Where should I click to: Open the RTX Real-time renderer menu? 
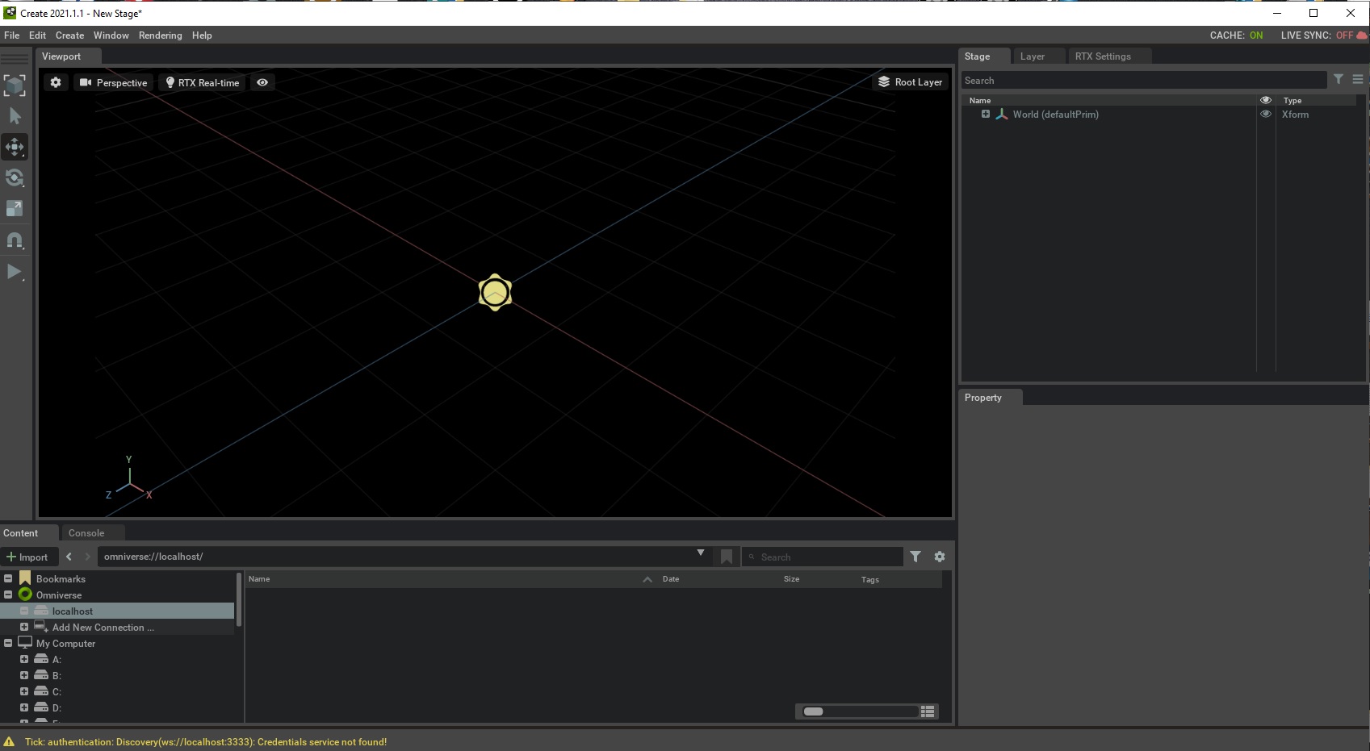[x=203, y=82]
